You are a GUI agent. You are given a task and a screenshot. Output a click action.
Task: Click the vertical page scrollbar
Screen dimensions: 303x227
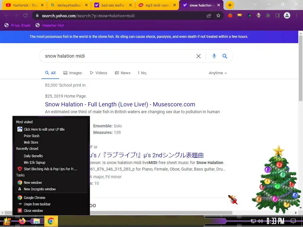tap(301, 68)
